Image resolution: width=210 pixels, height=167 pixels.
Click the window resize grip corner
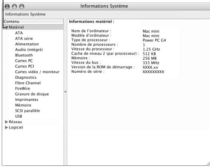tap(208, 163)
